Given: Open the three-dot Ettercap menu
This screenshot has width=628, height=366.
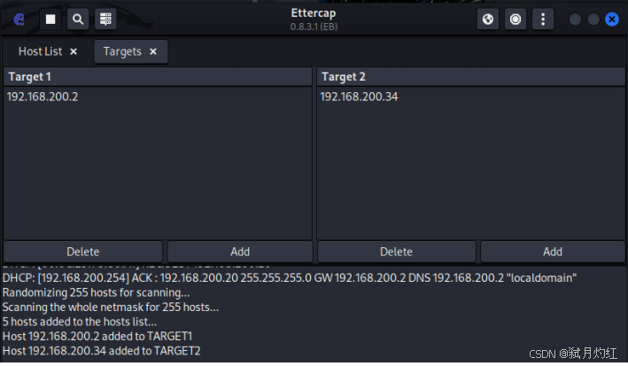Looking at the screenshot, I should pyautogui.click(x=543, y=19).
